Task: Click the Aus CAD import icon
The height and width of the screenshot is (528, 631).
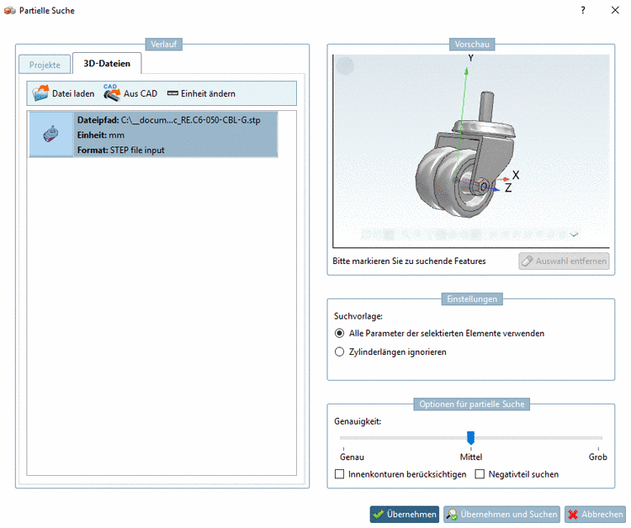Action: (111, 92)
